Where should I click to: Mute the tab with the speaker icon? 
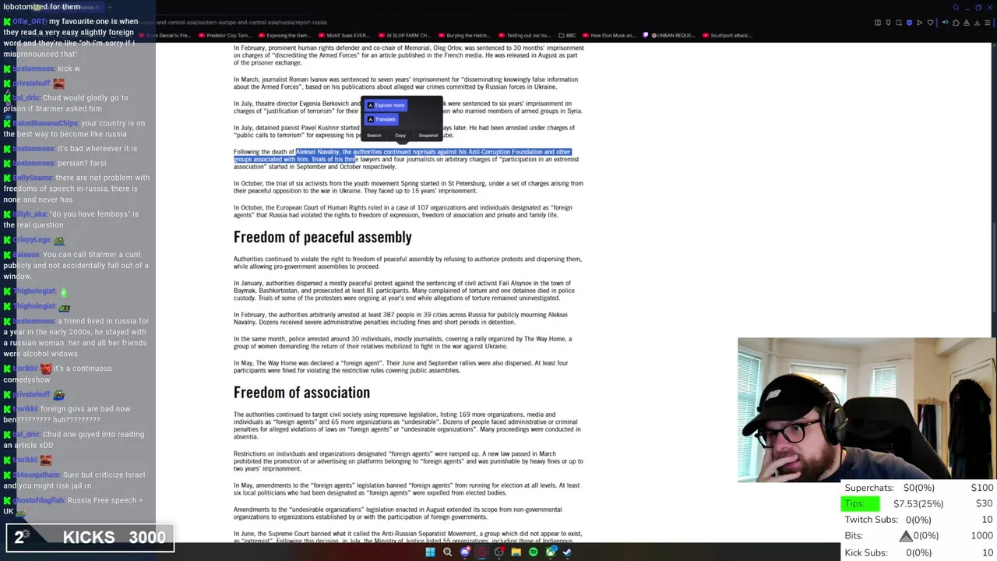[945, 23]
